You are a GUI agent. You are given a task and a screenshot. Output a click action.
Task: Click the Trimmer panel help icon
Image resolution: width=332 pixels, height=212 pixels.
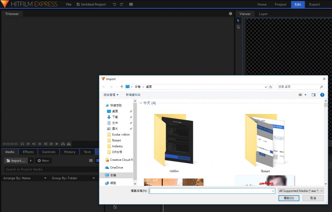231,14
